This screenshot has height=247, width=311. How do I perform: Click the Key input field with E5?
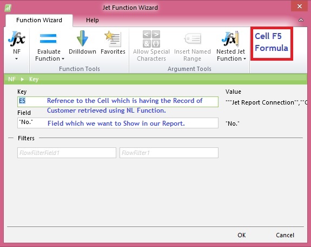click(x=118, y=102)
